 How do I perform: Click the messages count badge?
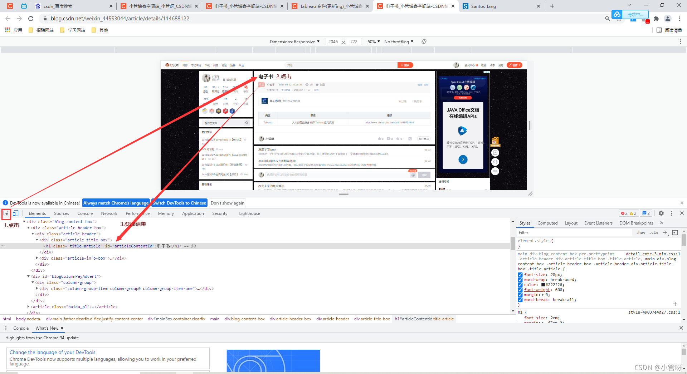pos(646,213)
